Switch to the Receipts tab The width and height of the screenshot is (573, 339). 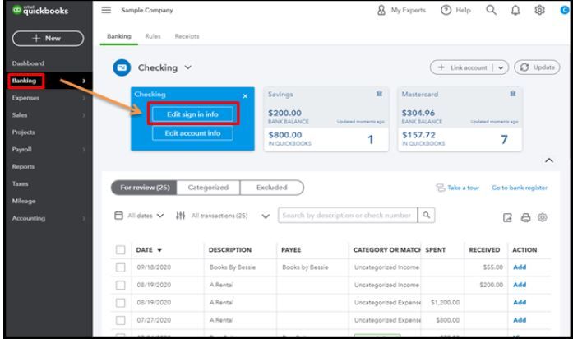click(187, 36)
